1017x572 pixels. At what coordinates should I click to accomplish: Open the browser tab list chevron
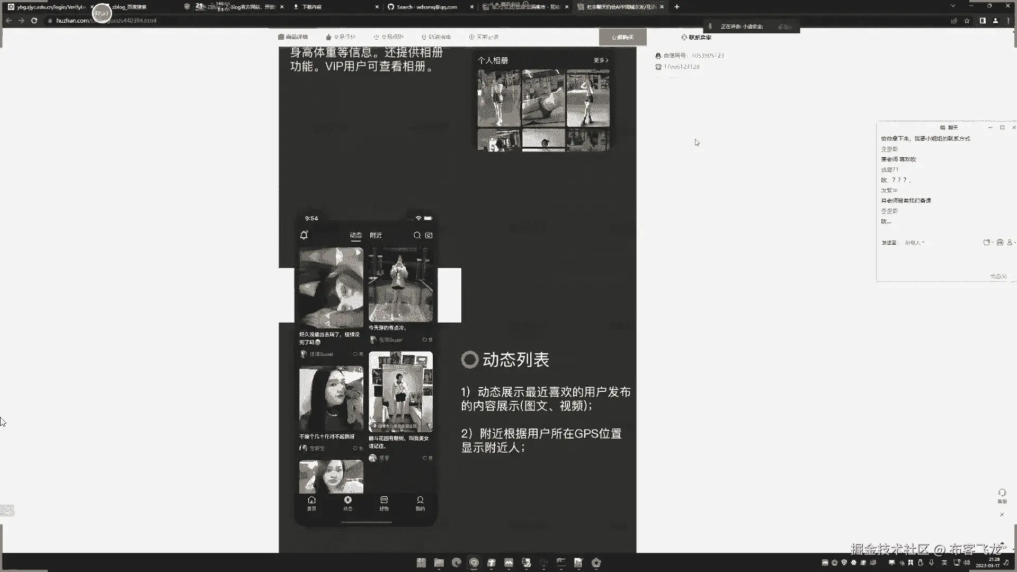point(952,6)
